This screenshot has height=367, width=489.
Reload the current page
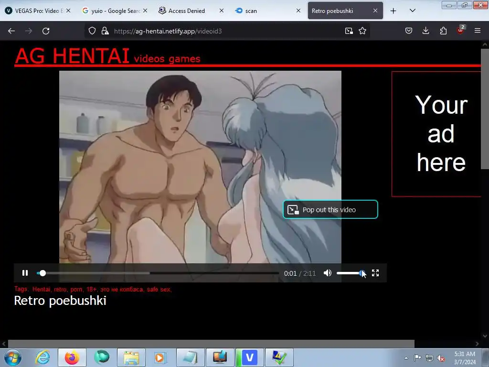(x=46, y=31)
